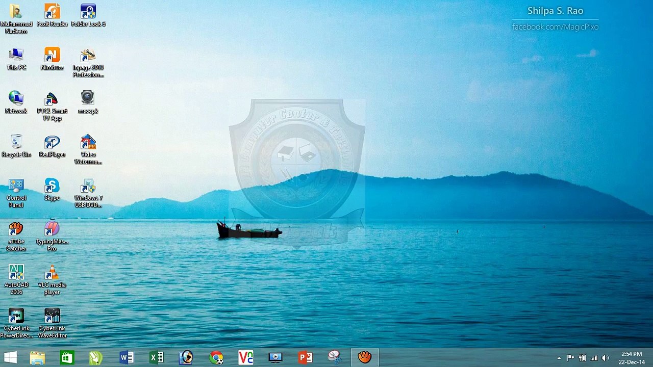Open the Snipping Tool taskbar icon

[x=335, y=357]
